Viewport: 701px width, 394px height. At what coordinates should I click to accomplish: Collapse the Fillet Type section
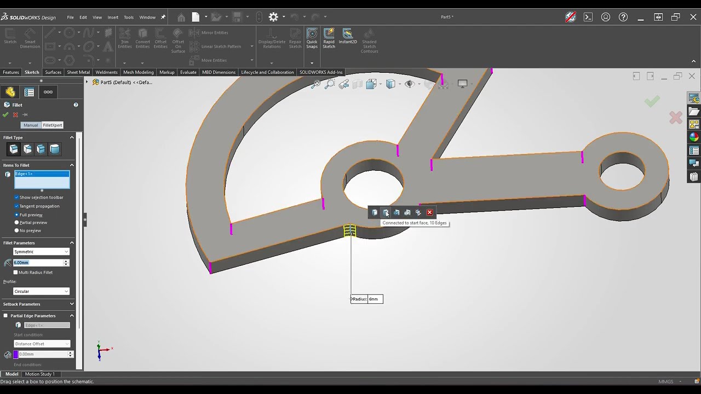72,138
